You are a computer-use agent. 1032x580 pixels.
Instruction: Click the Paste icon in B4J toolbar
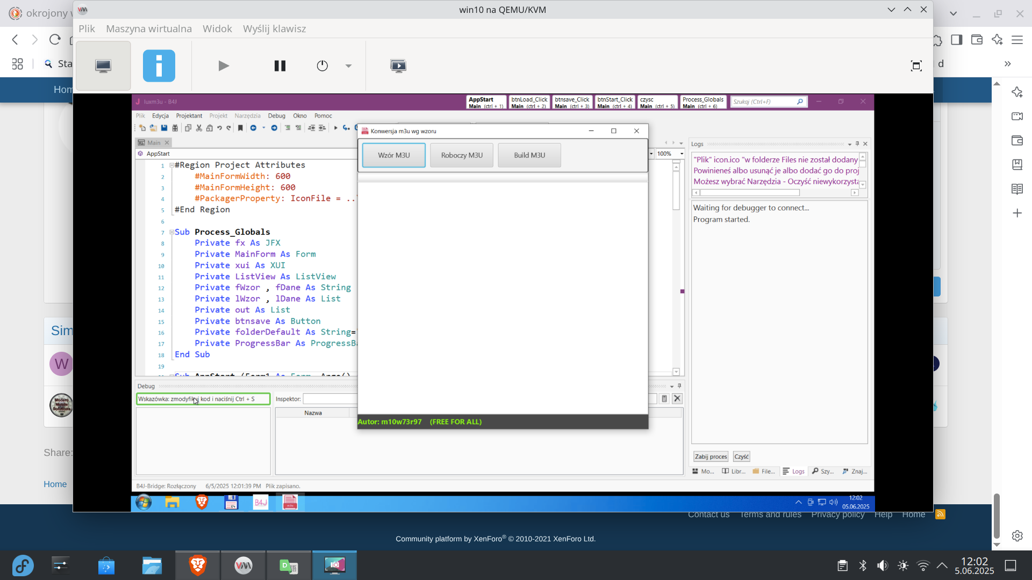(209, 128)
